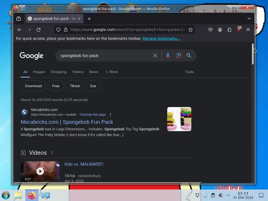
Task: Show site security padlock info
Action: point(65,30)
